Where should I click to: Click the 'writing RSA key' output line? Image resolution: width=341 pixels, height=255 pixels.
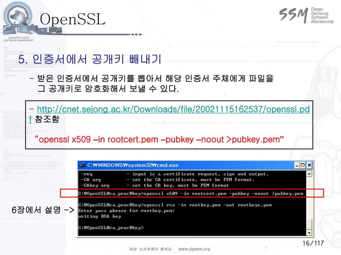99,216
